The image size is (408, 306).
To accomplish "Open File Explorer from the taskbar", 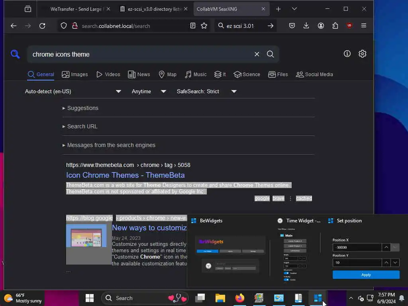I will tap(220, 298).
